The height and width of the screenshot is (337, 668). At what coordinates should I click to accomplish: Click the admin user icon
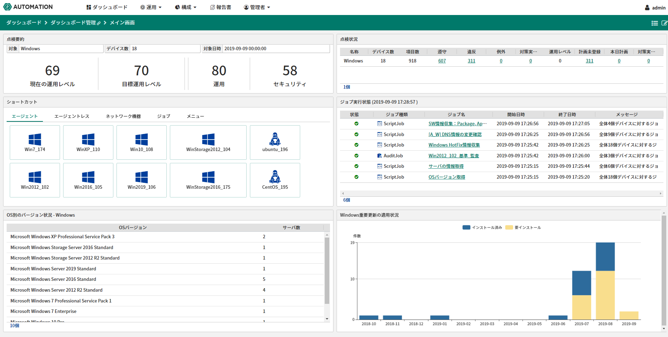[x=647, y=8]
